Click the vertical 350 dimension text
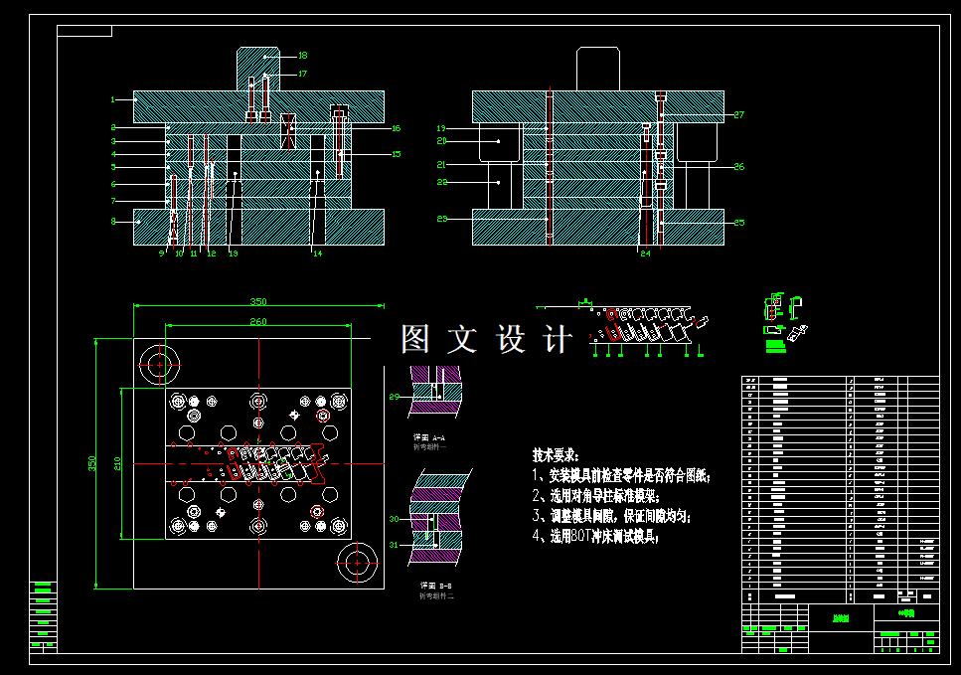The width and height of the screenshot is (961, 675). click(x=91, y=463)
